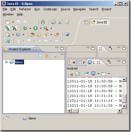Viewport: 131px width, 132px height.
Task: Click the green Run button icon
Action: tap(36, 28)
